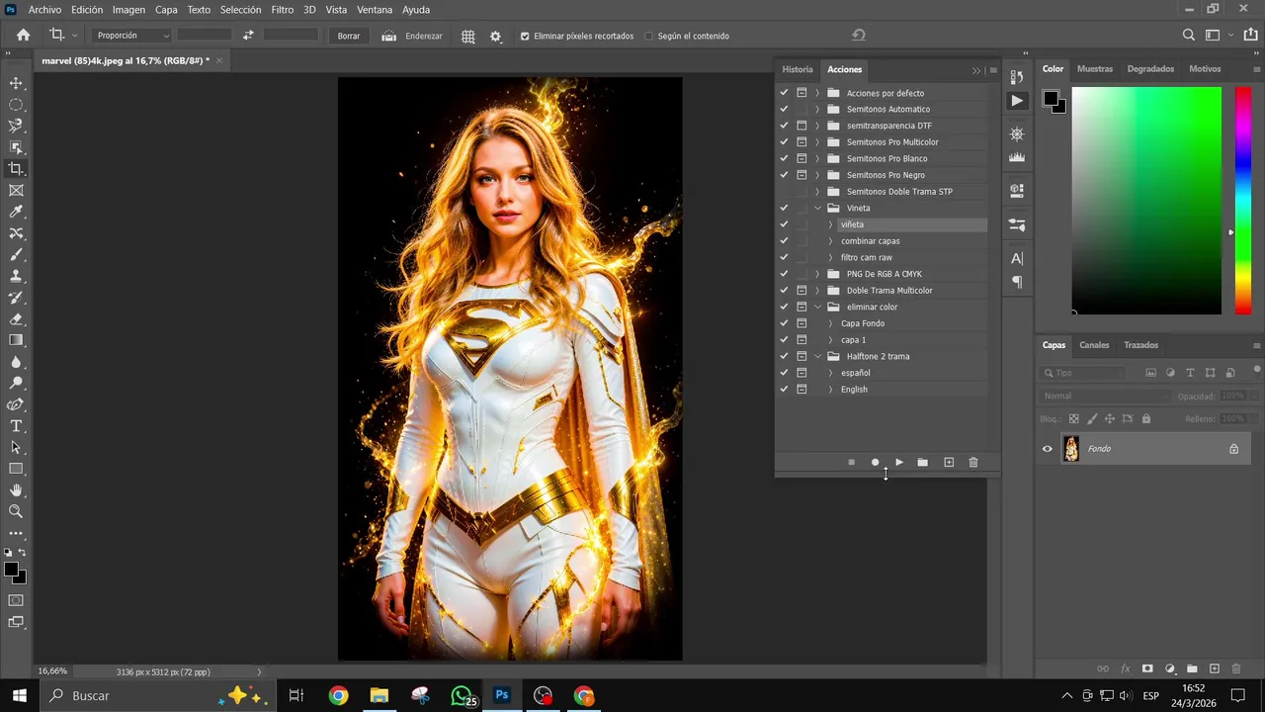Select the filtro cam raw action

(x=867, y=257)
